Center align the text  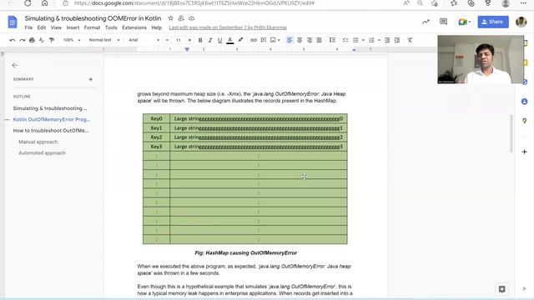300,40
